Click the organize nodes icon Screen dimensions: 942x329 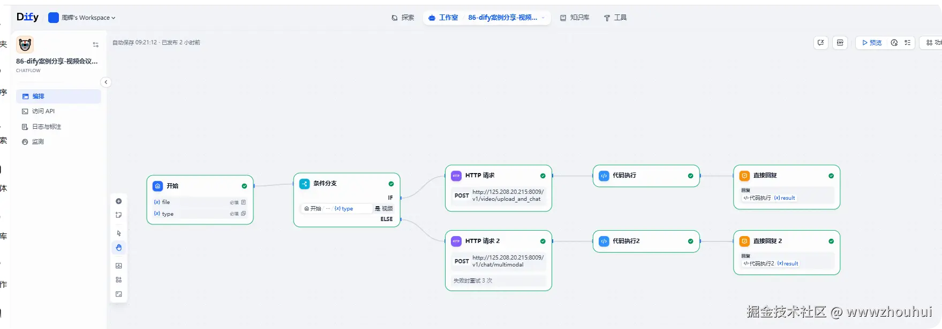119,280
